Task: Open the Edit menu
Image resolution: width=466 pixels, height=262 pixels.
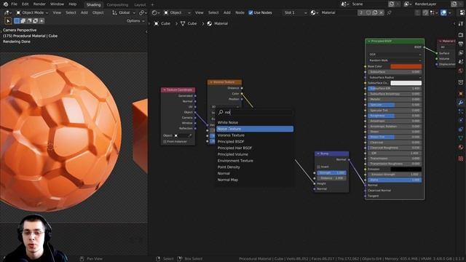Action: 25,4
